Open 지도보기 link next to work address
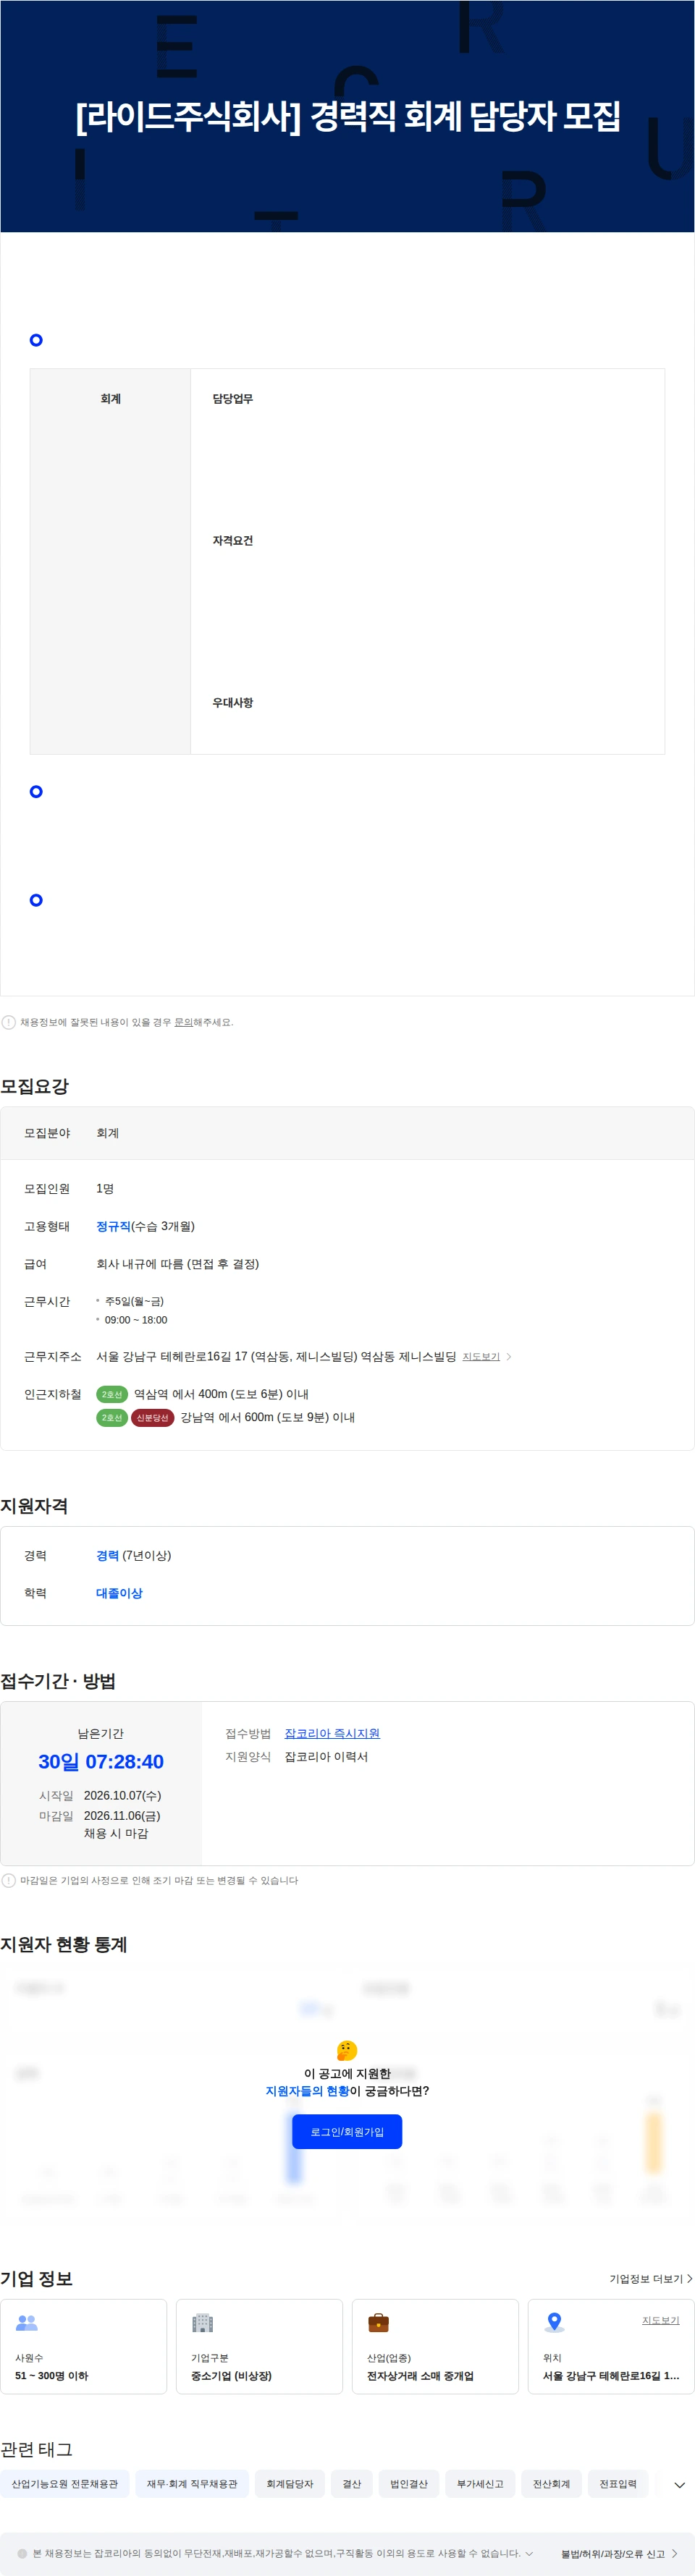Image resolution: width=695 pixels, height=2576 pixels. (x=487, y=1357)
